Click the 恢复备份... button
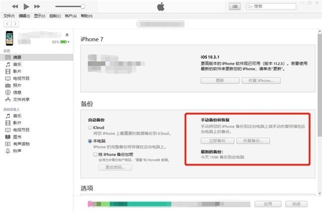Screen dimensions: 322x212 point(253,141)
